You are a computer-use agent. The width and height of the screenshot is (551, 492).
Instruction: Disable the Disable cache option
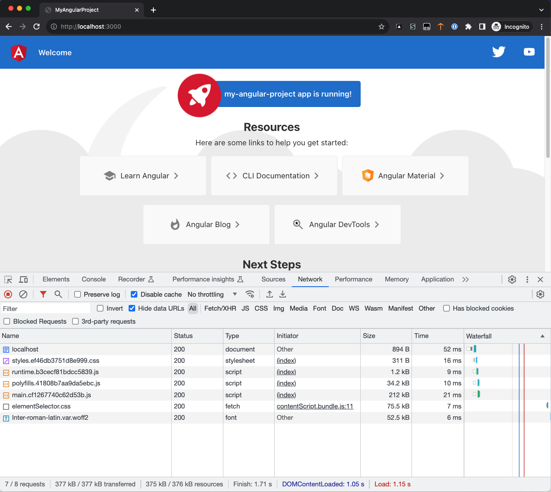coord(134,294)
